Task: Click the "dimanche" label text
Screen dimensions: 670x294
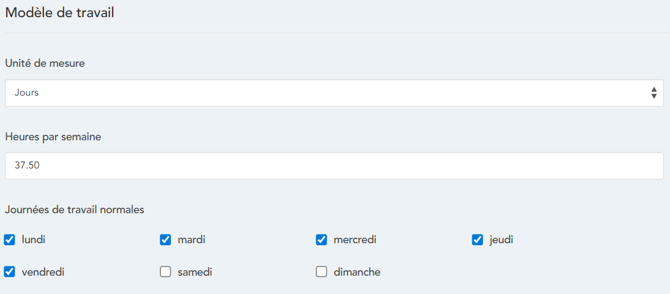Action: (357, 272)
